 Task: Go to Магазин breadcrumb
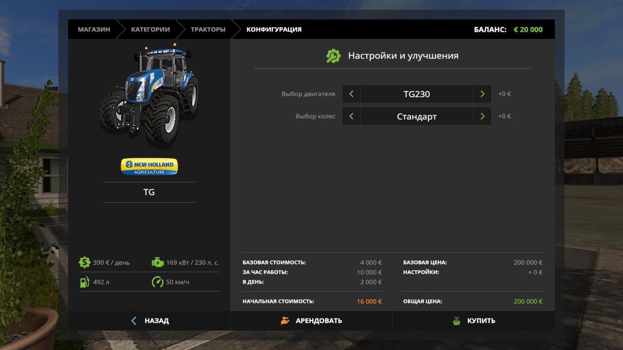(x=94, y=29)
